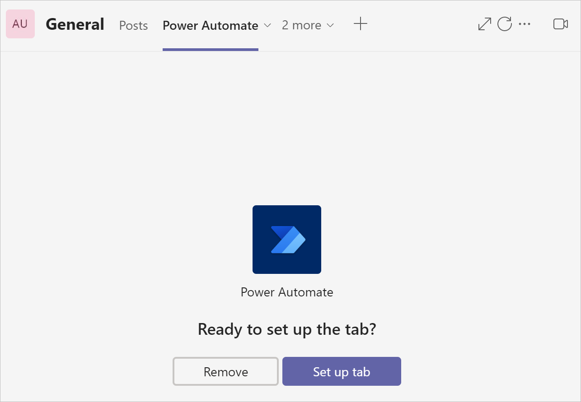Expand the 2 more tabs dropdown
The width and height of the screenshot is (581, 402).
[x=308, y=25]
